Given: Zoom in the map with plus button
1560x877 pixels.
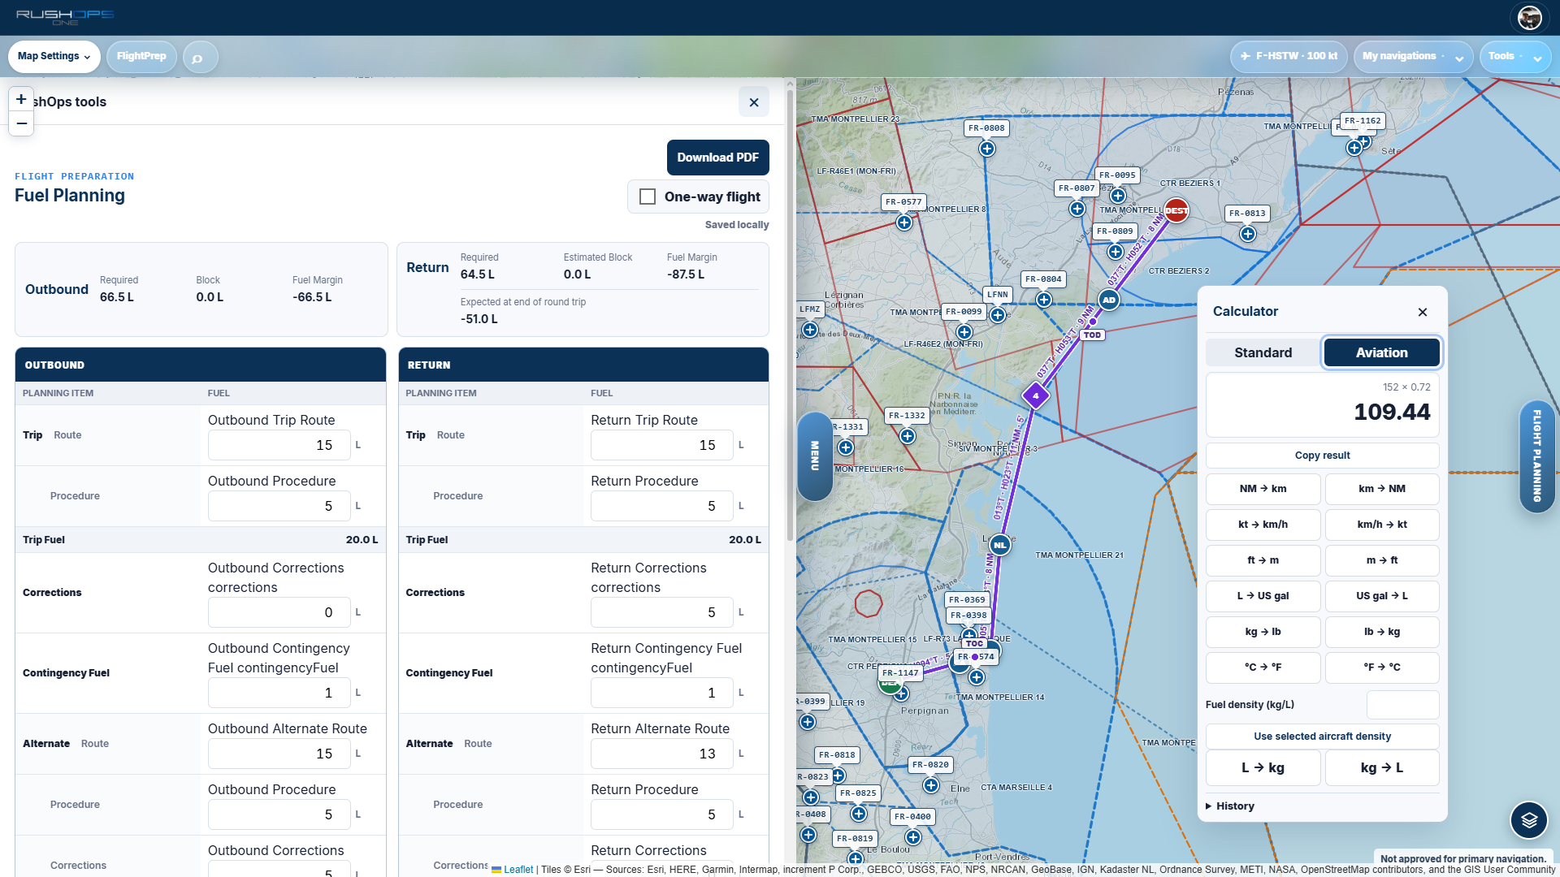Looking at the screenshot, I should pos(21,99).
